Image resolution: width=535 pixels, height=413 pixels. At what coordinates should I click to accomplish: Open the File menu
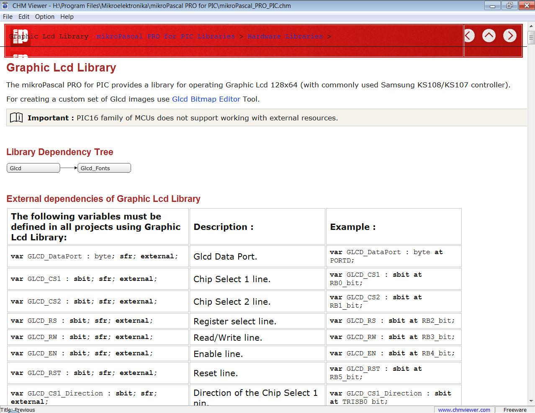8,17
